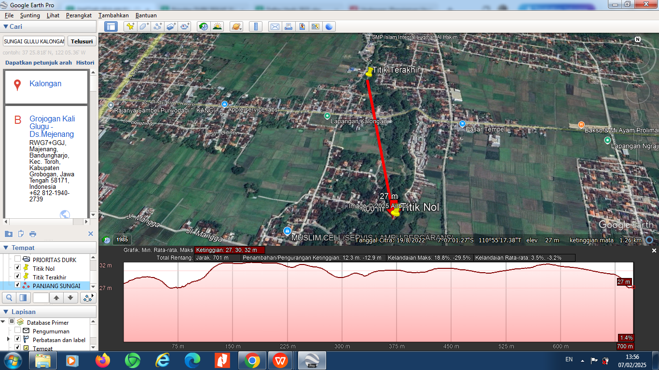
Task: Clear search results with X
Action: click(90, 234)
